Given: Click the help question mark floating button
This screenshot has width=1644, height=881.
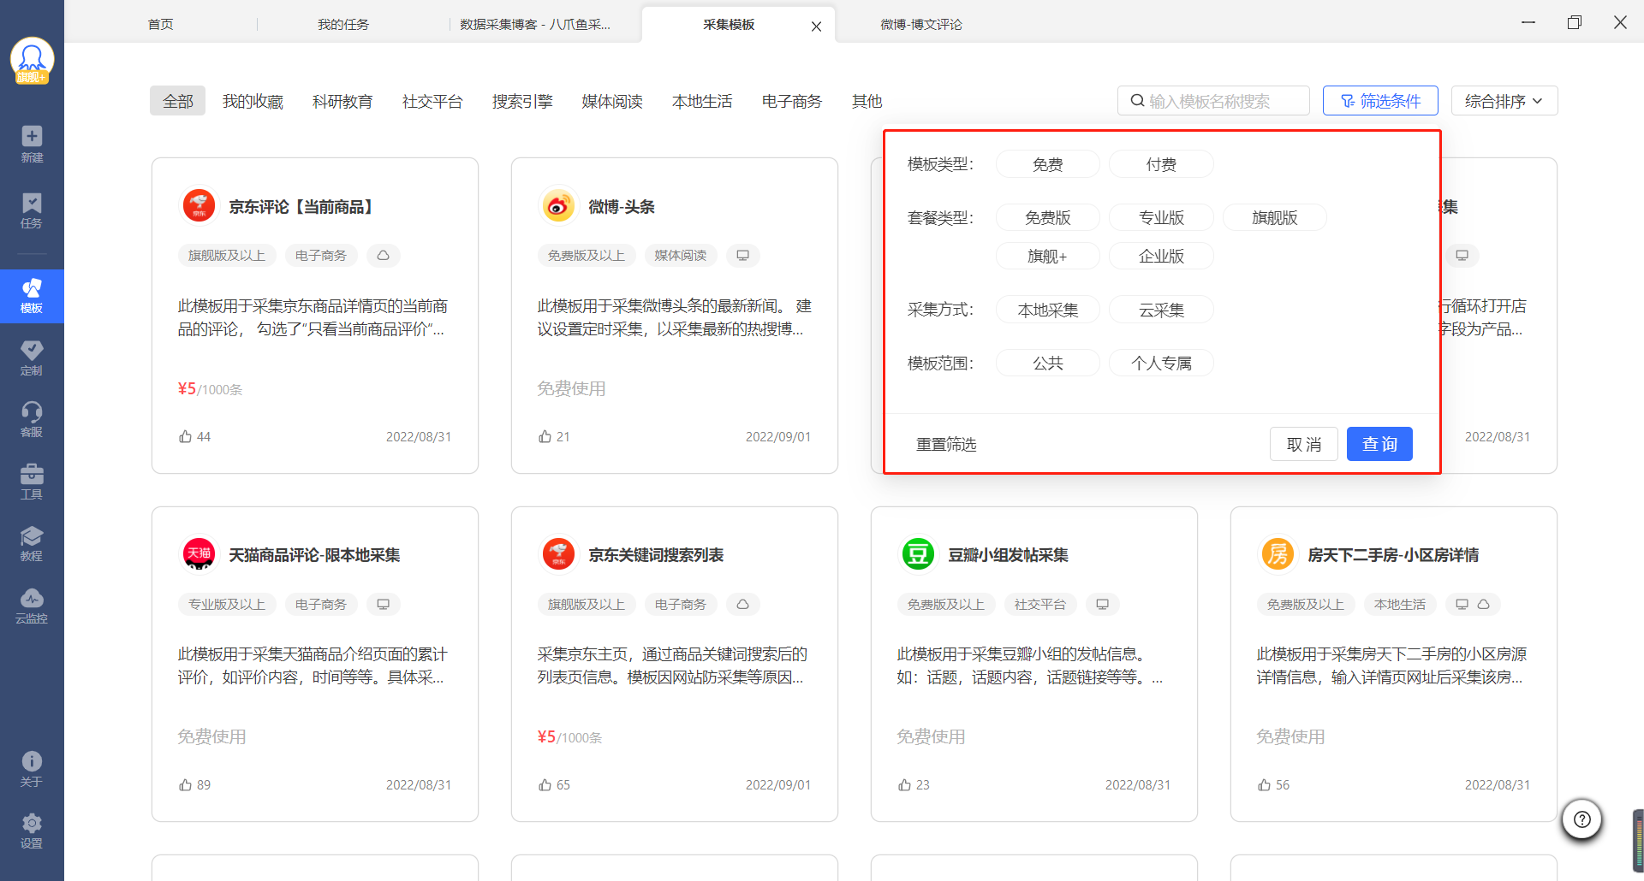Looking at the screenshot, I should tap(1581, 819).
